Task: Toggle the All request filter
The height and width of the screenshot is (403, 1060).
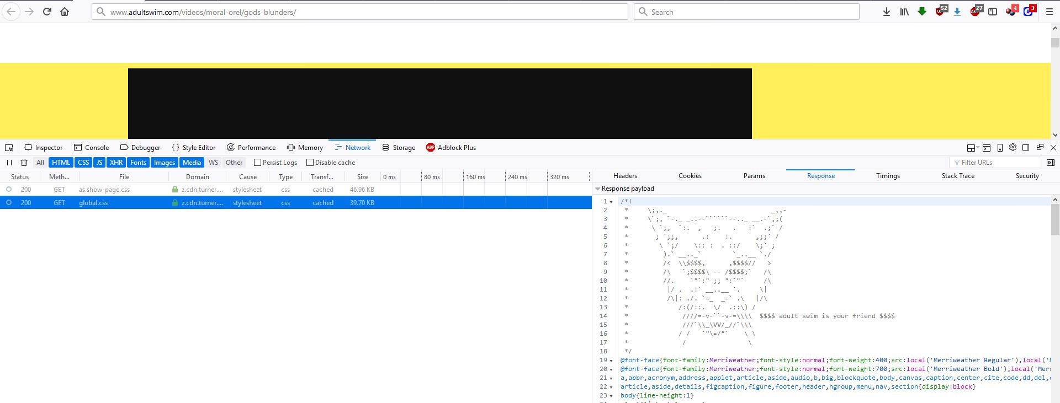Action: [40, 163]
